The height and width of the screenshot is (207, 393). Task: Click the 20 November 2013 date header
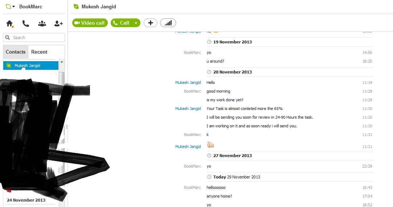pyautogui.click(x=232, y=72)
